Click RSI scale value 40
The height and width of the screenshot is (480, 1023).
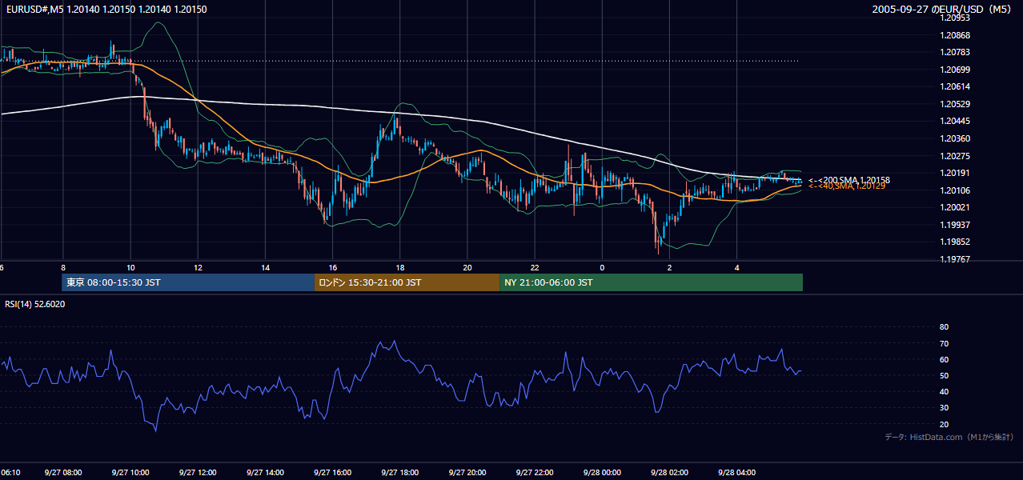coord(944,391)
